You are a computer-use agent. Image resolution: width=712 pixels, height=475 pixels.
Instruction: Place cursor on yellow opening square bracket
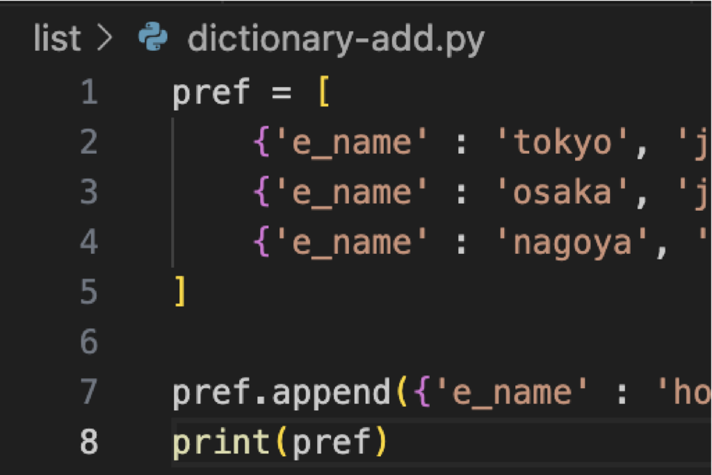coord(323,92)
